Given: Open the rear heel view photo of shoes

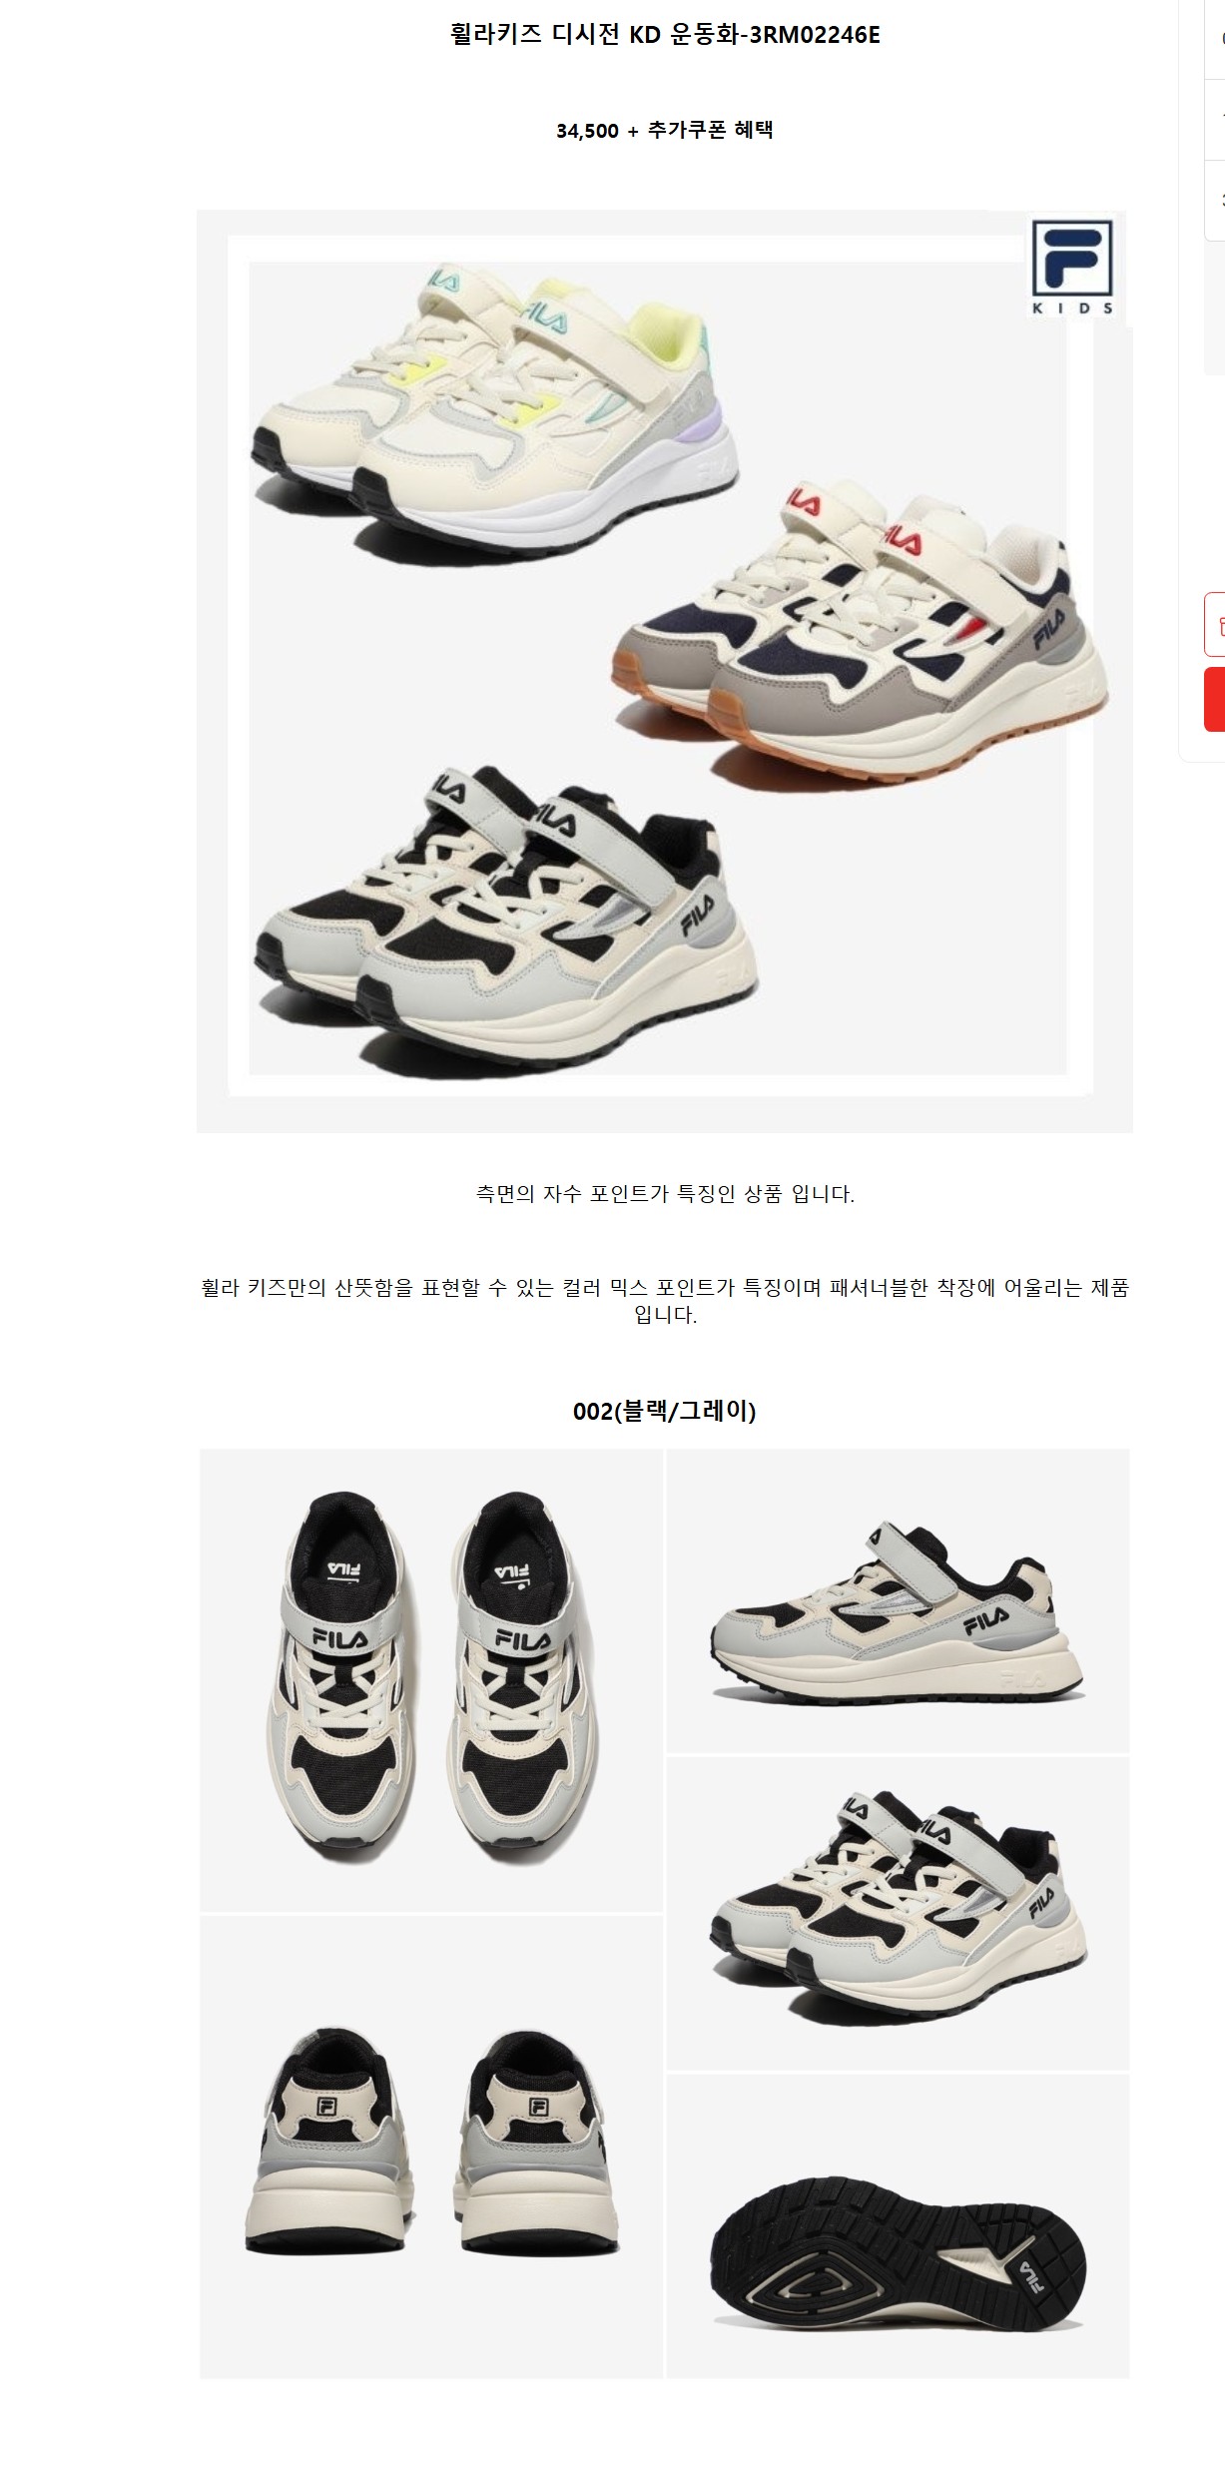Looking at the screenshot, I should [431, 2147].
